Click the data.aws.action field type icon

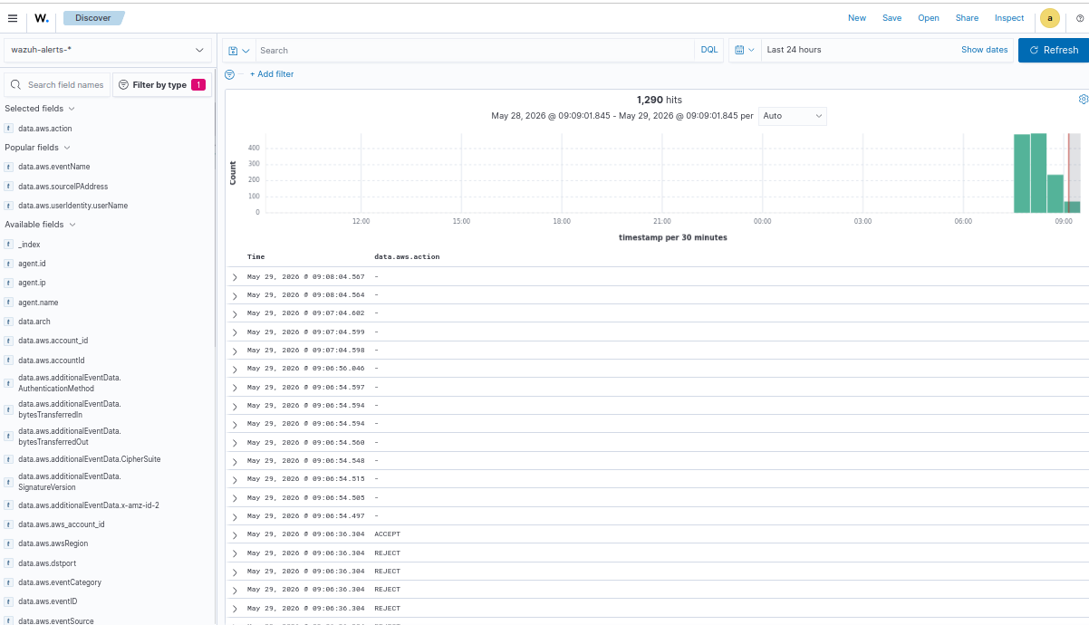9,129
